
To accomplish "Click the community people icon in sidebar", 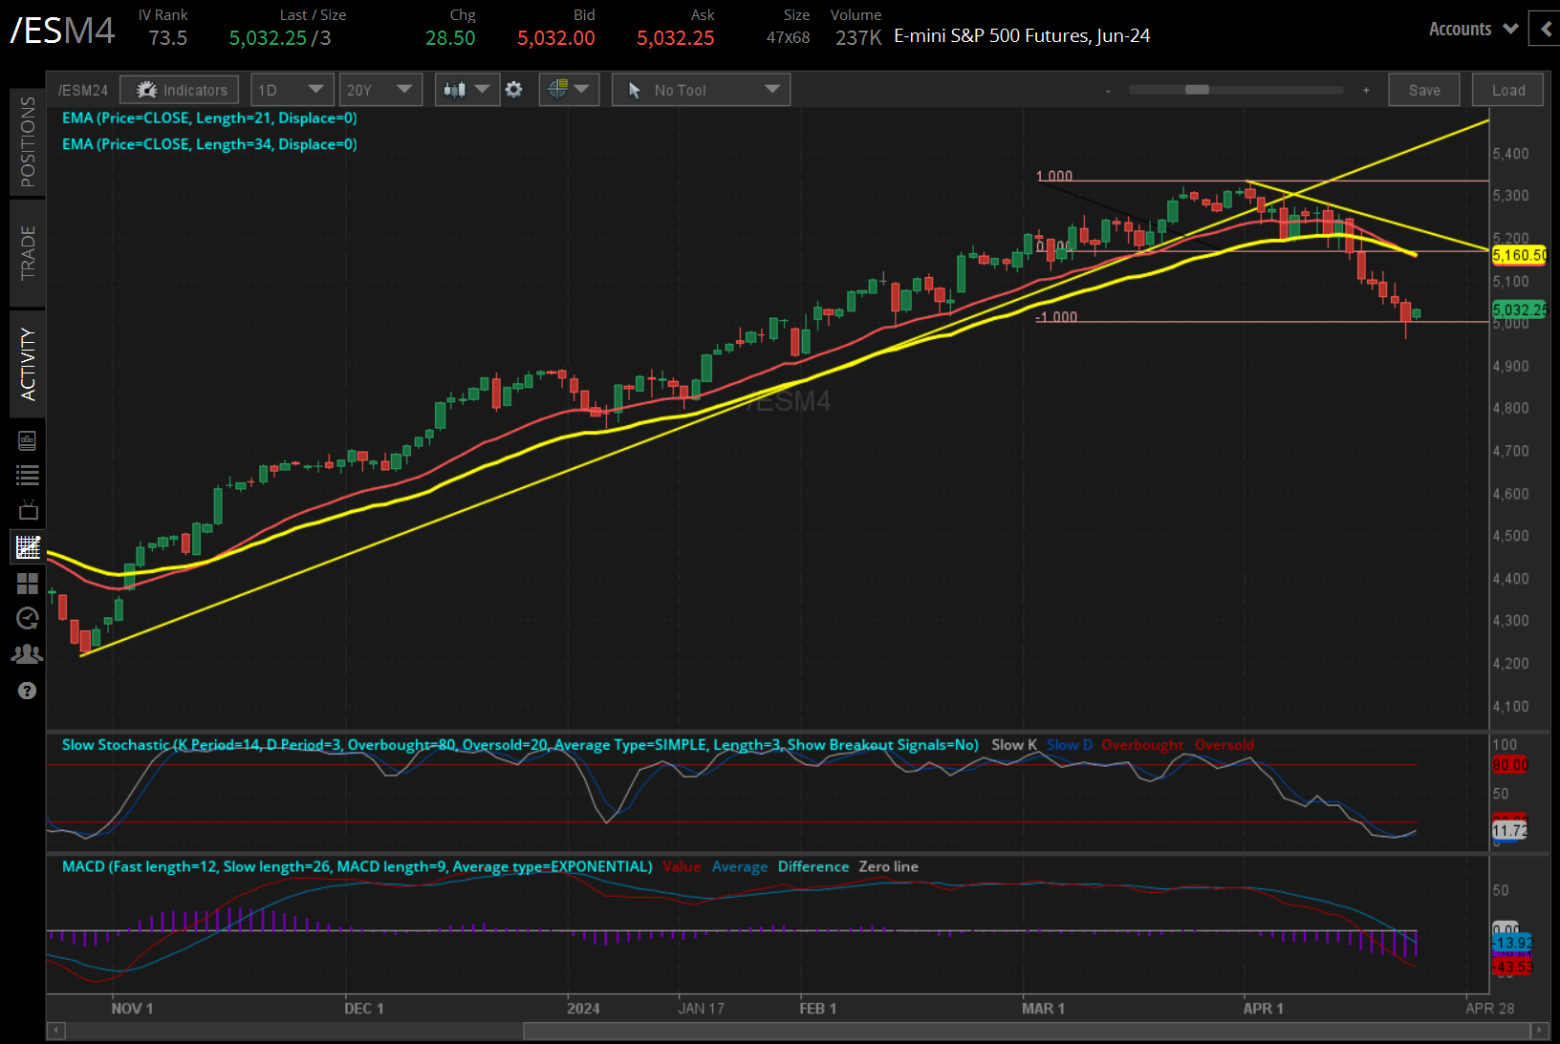I will coord(27,653).
